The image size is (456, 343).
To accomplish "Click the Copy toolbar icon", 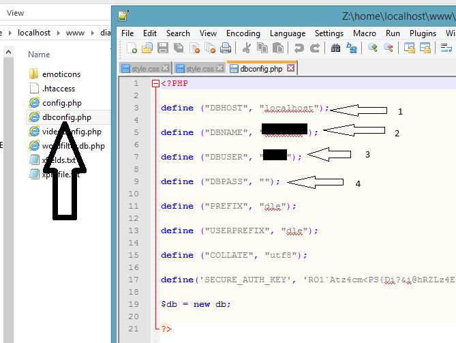I will (x=262, y=48).
